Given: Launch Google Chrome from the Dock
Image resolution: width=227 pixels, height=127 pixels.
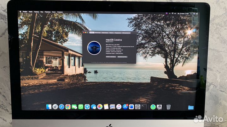Looking at the screenshot, I should tap(68, 107).
